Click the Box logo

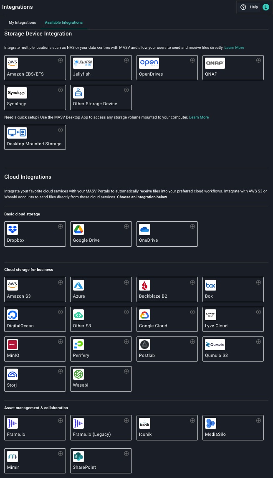[x=210, y=285]
